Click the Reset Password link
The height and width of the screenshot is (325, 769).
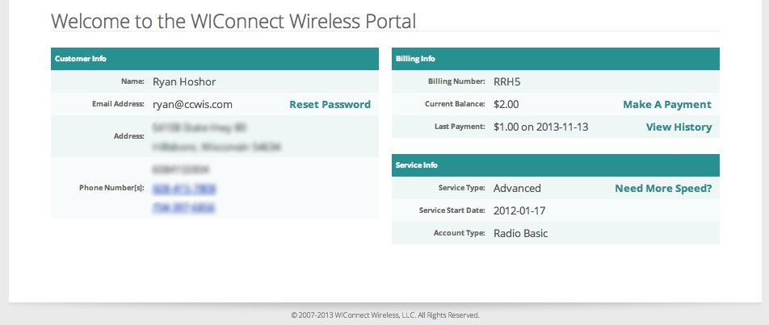point(330,105)
